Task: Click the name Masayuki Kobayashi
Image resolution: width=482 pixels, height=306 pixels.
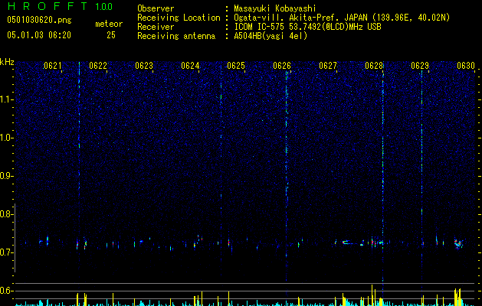Action: coord(275,8)
